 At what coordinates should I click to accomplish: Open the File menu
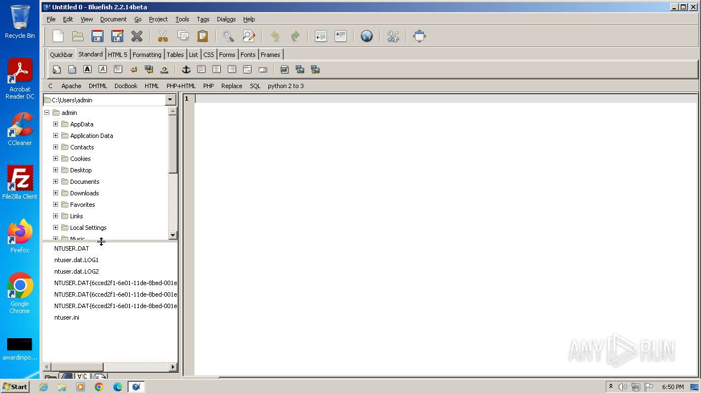click(51, 19)
